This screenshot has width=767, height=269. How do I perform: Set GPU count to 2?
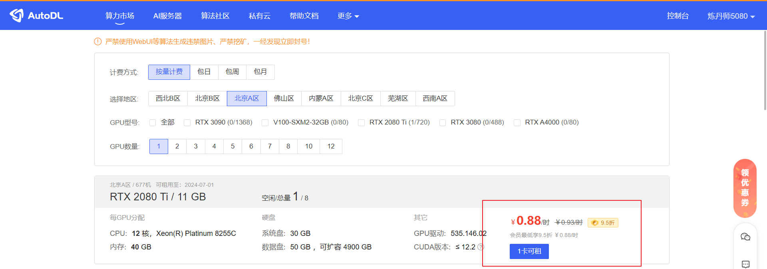pyautogui.click(x=177, y=146)
